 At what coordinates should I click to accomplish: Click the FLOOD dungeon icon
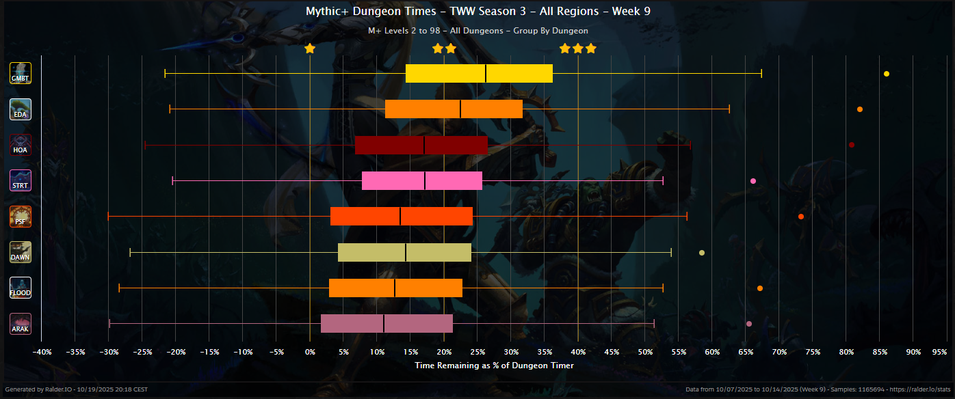tap(21, 288)
